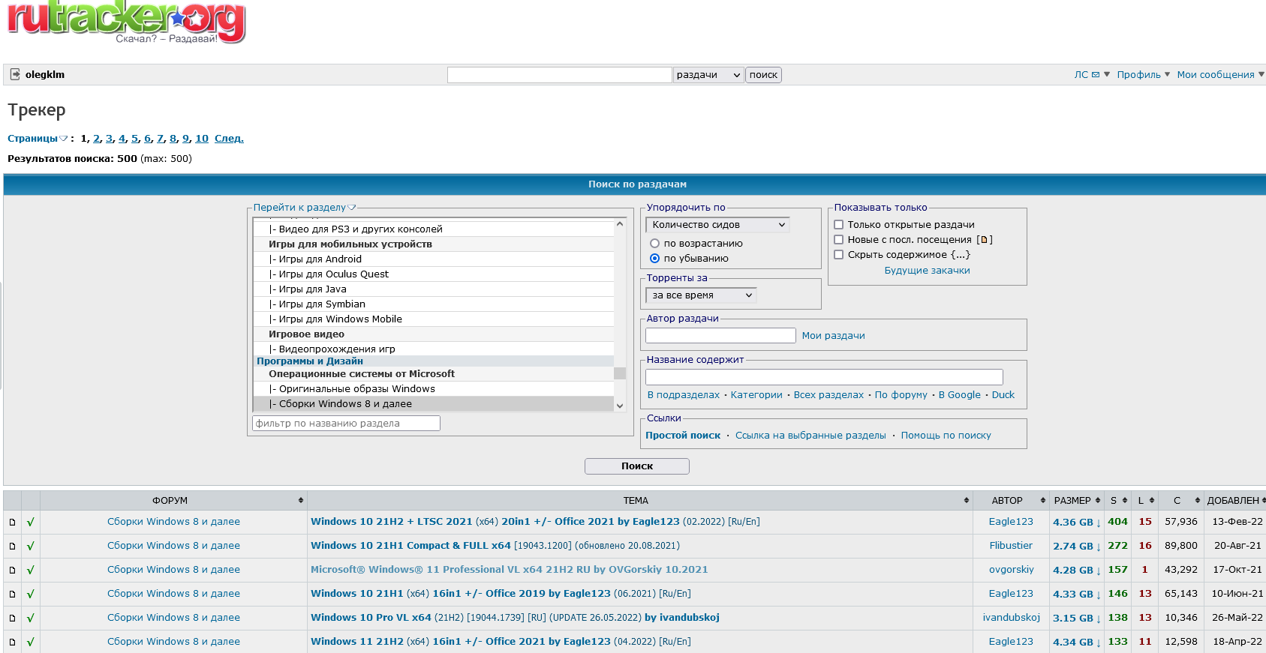Click the green checkmark in the ivandubskoj row
This screenshot has height=653, width=1266.
[31, 618]
